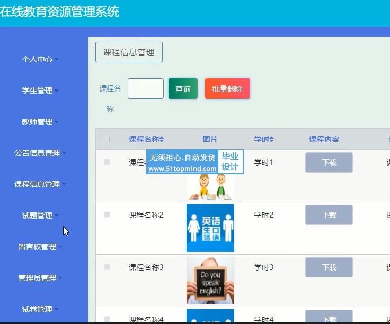Click the dropdown arrow beside 教师管理
This screenshot has height=324, width=390.
click(57, 122)
